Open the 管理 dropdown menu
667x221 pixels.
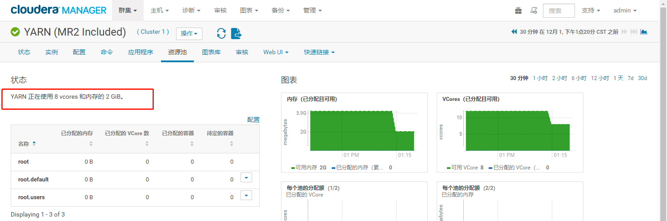[313, 10]
